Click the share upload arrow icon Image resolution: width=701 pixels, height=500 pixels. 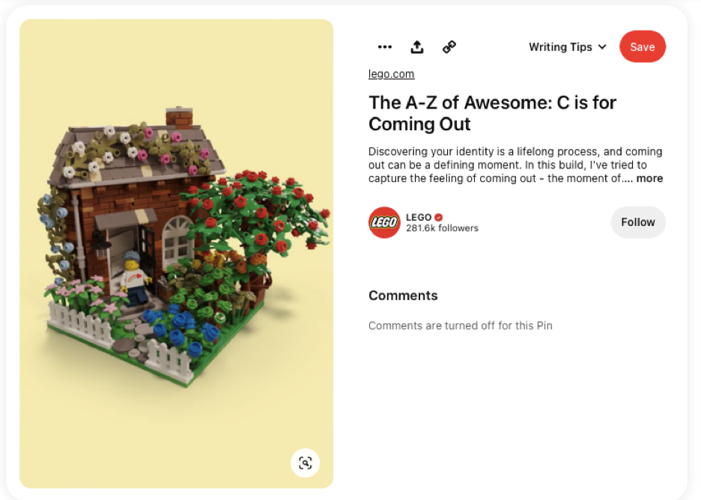coord(416,47)
